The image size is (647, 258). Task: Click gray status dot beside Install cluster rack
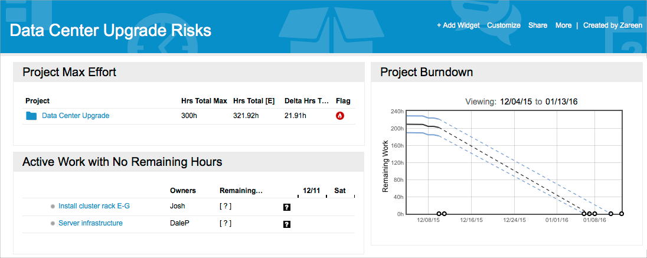click(x=53, y=207)
